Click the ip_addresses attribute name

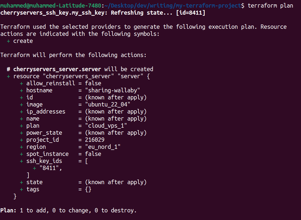tap(46, 111)
